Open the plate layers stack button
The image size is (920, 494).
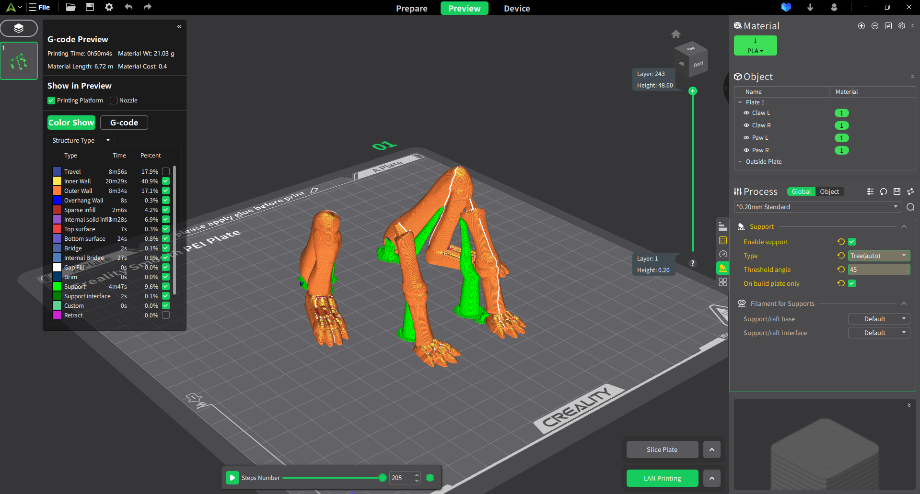19,28
